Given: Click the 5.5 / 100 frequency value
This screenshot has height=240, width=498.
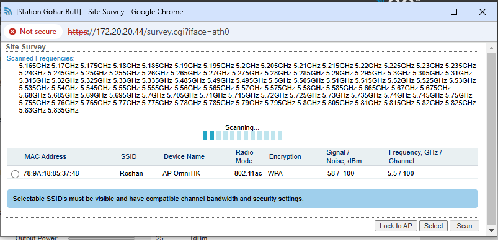Looking at the screenshot, I should (401, 174).
